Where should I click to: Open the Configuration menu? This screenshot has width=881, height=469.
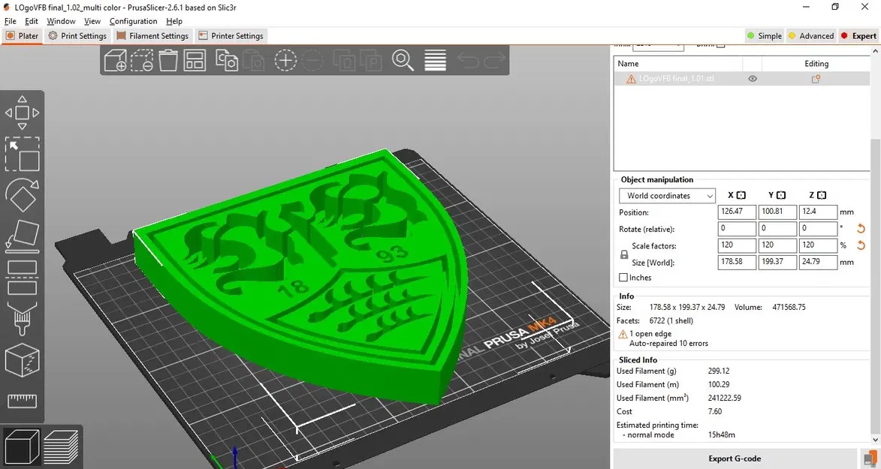133,21
